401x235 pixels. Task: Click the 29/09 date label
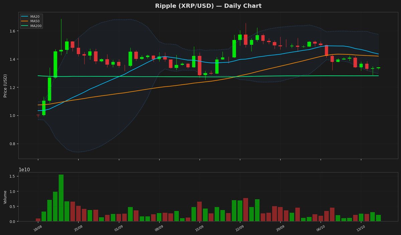point(280,229)
